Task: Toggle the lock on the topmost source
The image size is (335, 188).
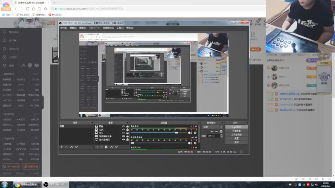Action: click(128, 127)
